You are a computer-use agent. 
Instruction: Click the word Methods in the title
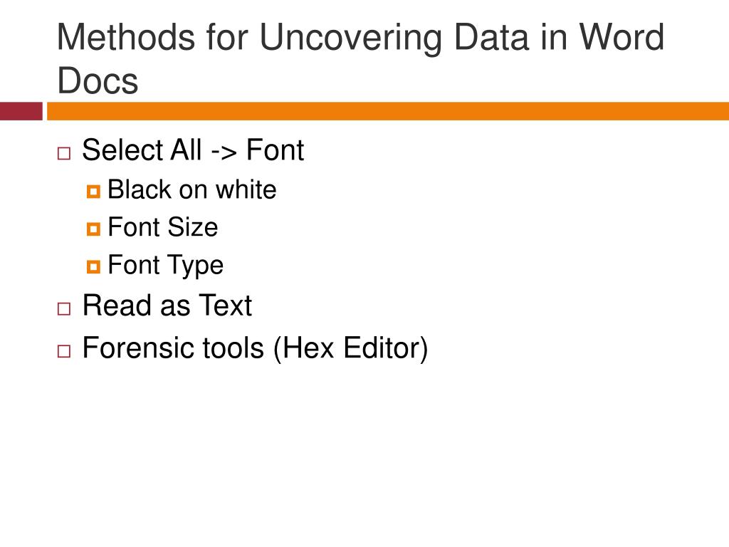[x=126, y=37]
